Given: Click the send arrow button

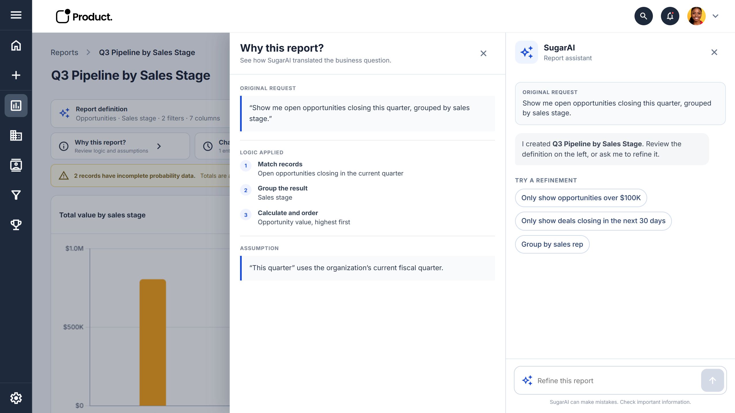Looking at the screenshot, I should (712, 380).
